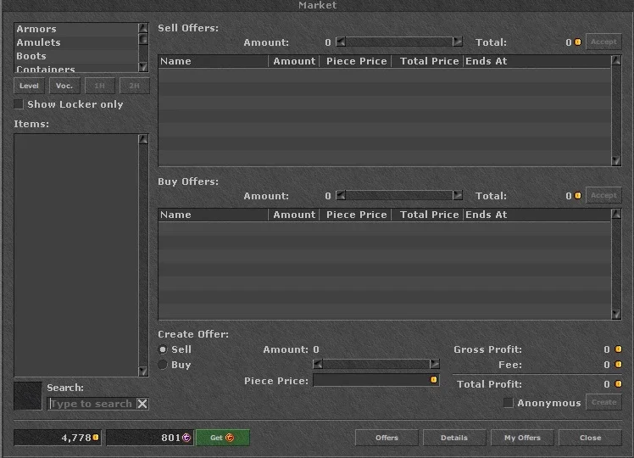
Task: Select the Amulets category
Action: coord(76,42)
